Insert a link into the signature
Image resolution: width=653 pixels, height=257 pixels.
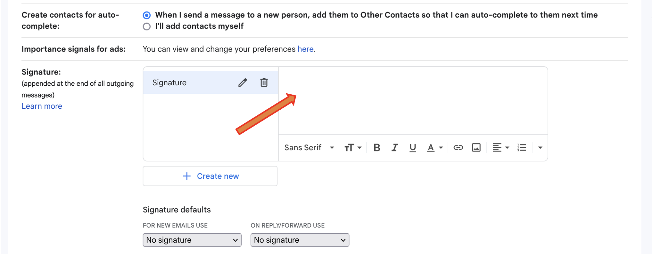click(x=458, y=147)
